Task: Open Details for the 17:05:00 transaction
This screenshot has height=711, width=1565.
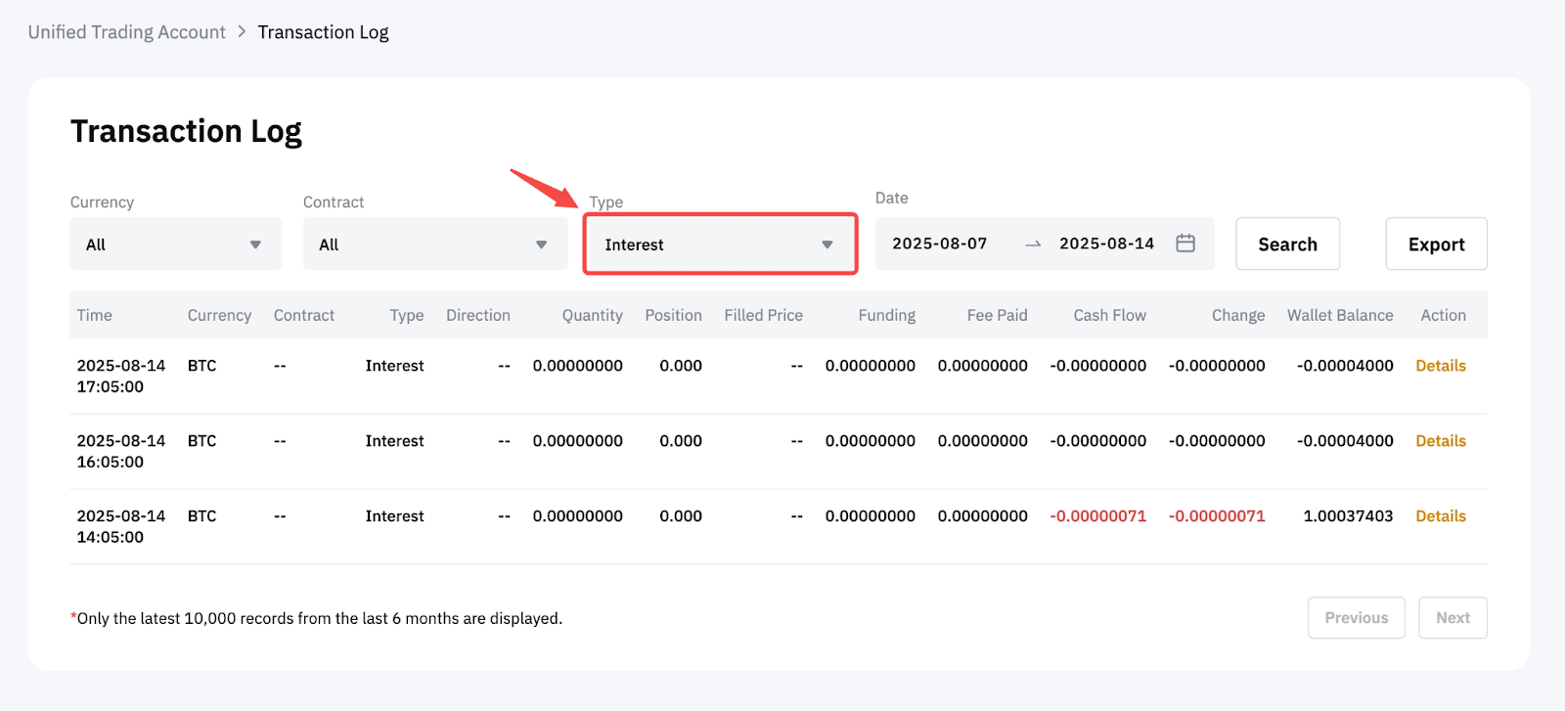Action: click(x=1440, y=366)
